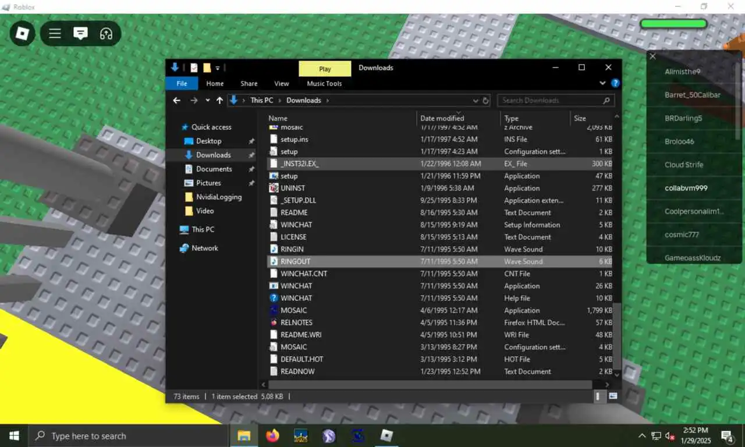The image size is (745, 447).
Task: Expand the ribbon using the chevron
Action: (x=603, y=83)
